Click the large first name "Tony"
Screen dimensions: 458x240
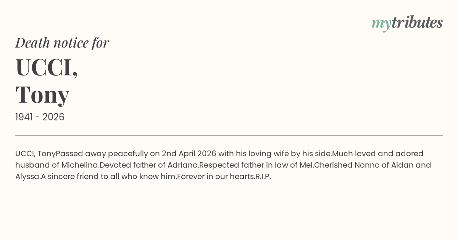tap(42, 94)
